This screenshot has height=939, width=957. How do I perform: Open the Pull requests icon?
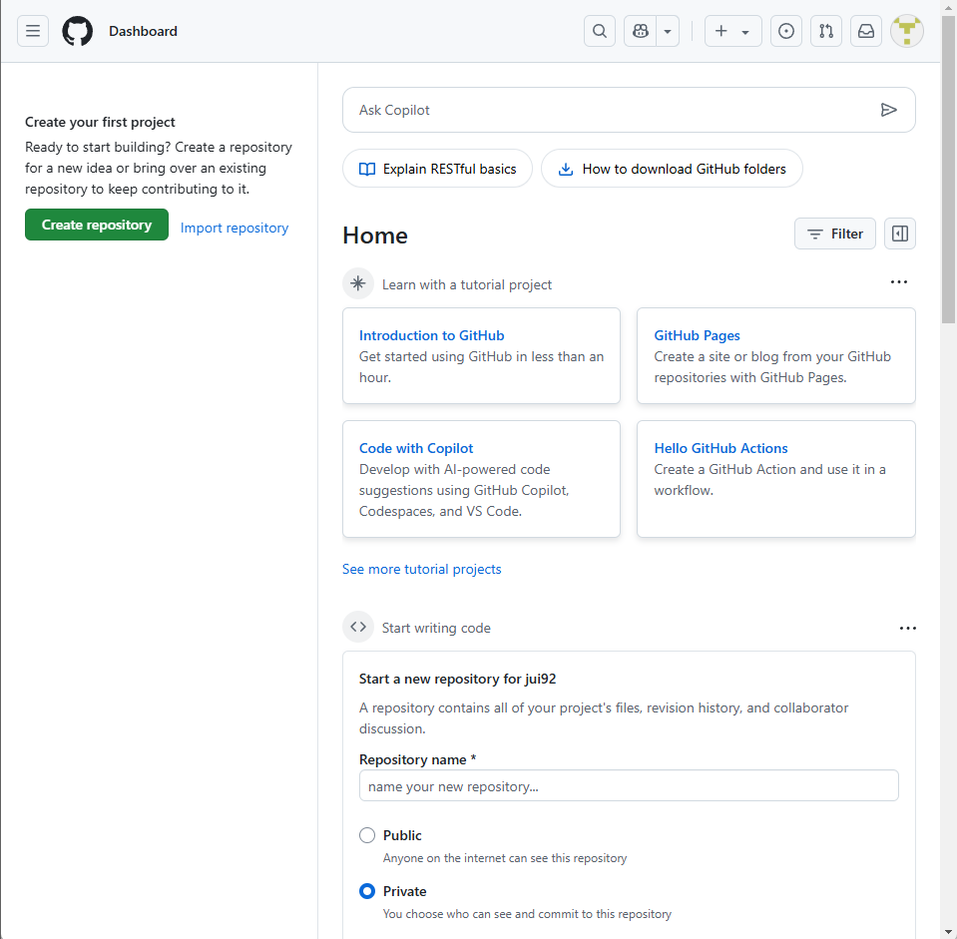point(826,31)
